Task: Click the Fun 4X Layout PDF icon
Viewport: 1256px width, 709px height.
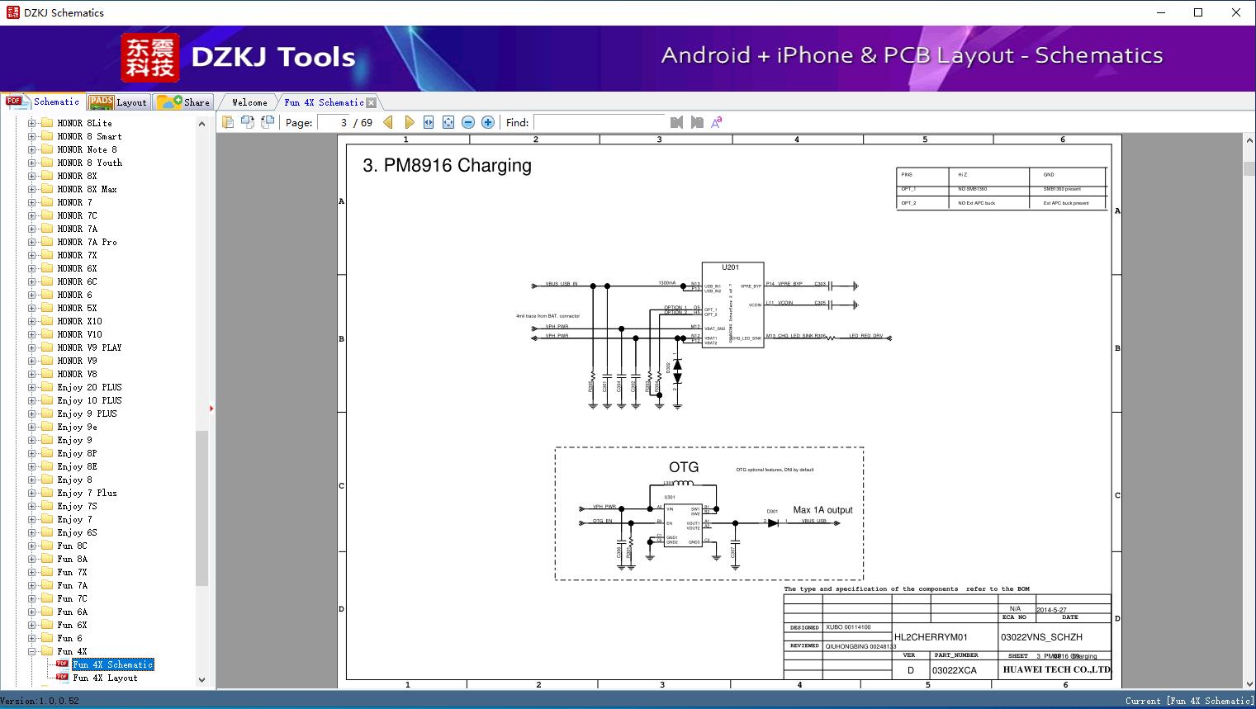Action: [x=62, y=677]
